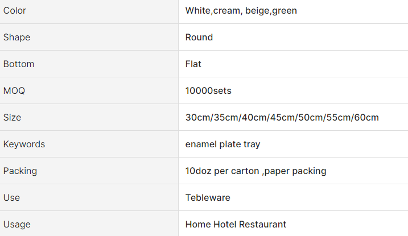The width and height of the screenshot is (408, 236).
Task: Click '30cm' at the start of sizes
Action: click(196, 118)
